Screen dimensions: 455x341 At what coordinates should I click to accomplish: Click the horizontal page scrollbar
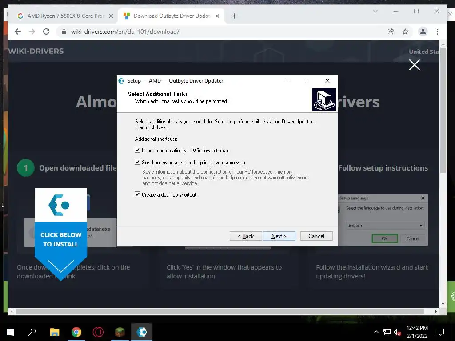tap(220, 311)
